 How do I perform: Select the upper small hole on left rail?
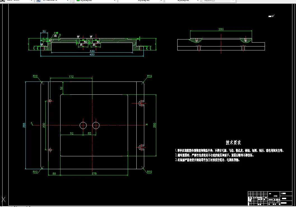click(50, 101)
